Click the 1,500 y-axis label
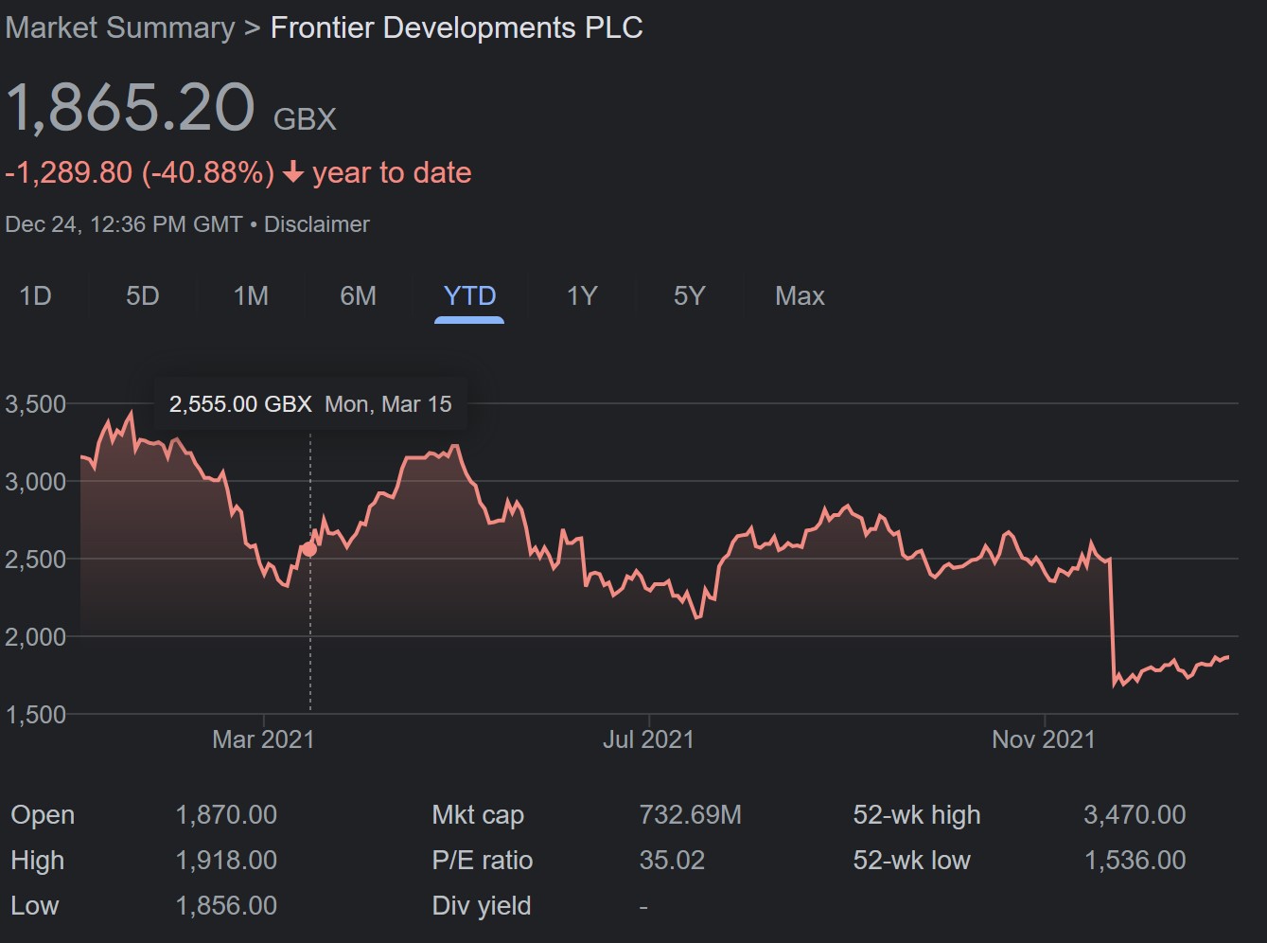The height and width of the screenshot is (943, 1267). tap(36, 715)
